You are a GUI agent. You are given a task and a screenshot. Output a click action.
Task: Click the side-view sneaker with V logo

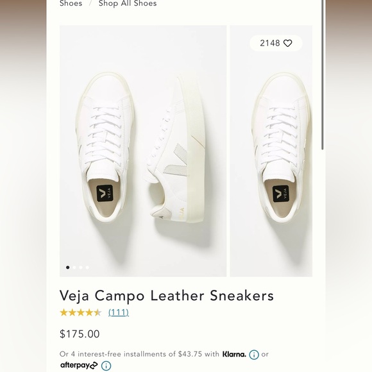pos(175,149)
